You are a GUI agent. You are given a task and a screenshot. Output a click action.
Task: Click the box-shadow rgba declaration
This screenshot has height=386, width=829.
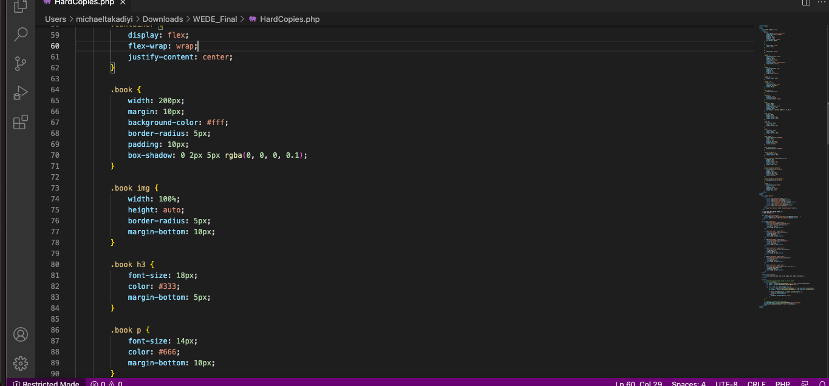(217, 155)
